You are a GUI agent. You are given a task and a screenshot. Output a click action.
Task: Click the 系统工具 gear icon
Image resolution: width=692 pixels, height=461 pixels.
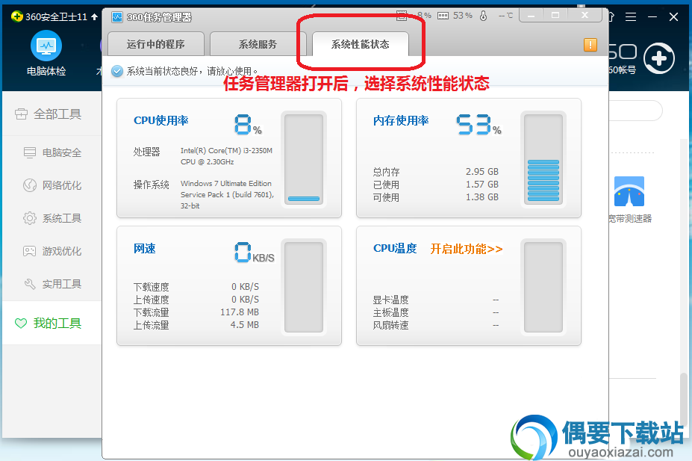pyautogui.click(x=30, y=218)
